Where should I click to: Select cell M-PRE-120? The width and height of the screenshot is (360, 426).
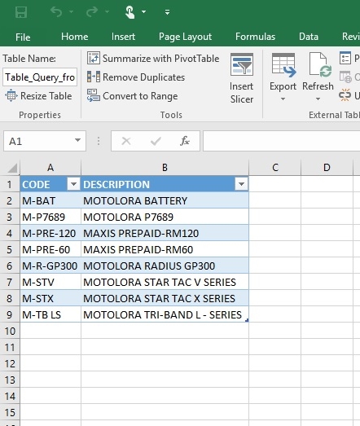click(x=50, y=233)
